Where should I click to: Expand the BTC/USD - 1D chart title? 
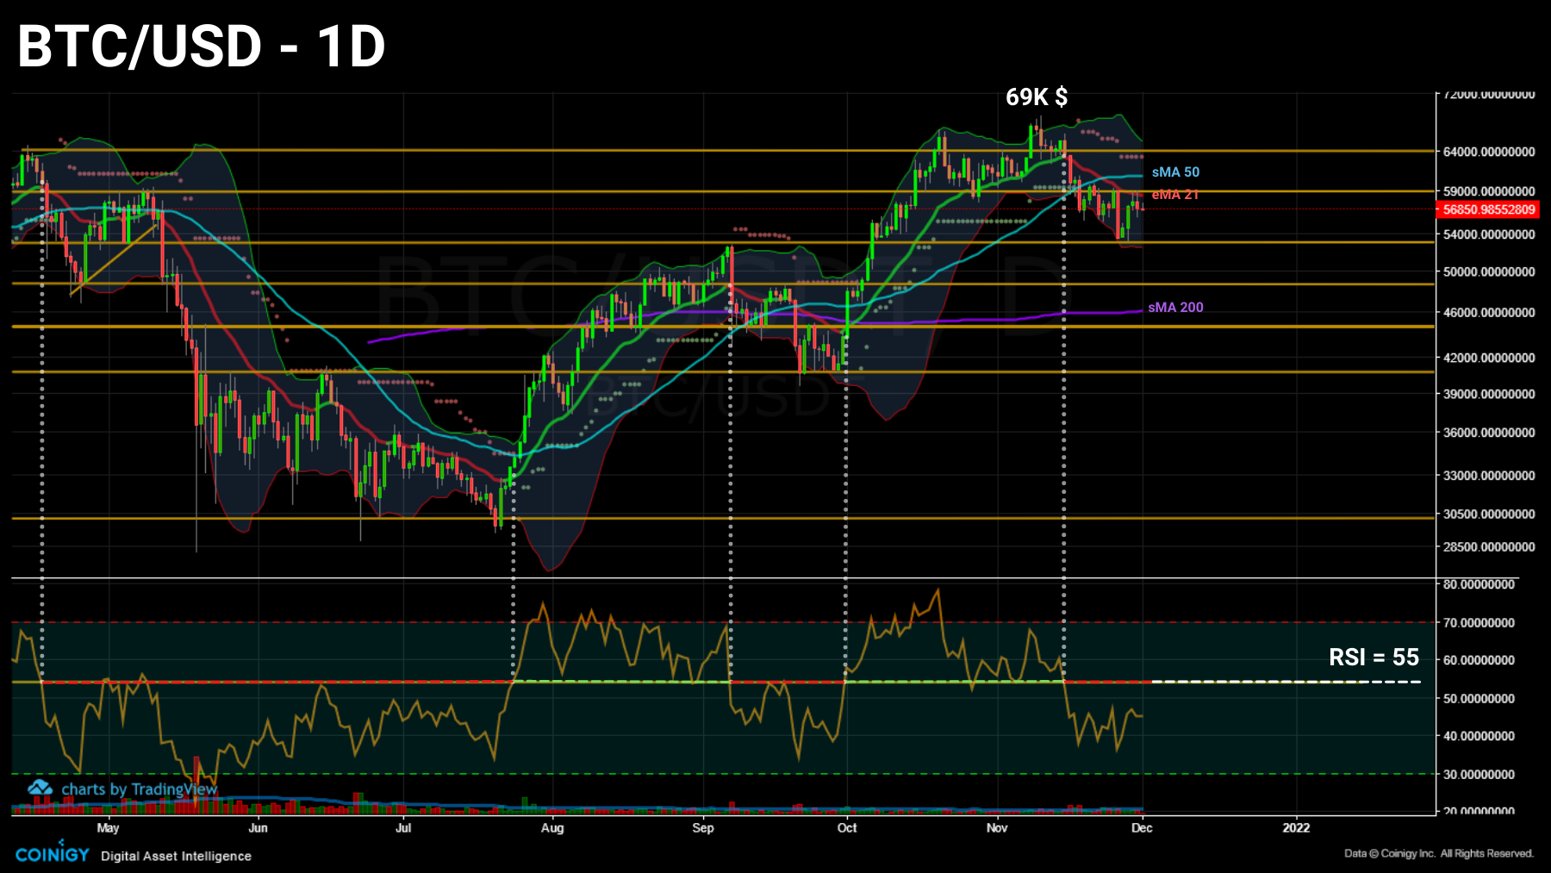click(x=200, y=48)
